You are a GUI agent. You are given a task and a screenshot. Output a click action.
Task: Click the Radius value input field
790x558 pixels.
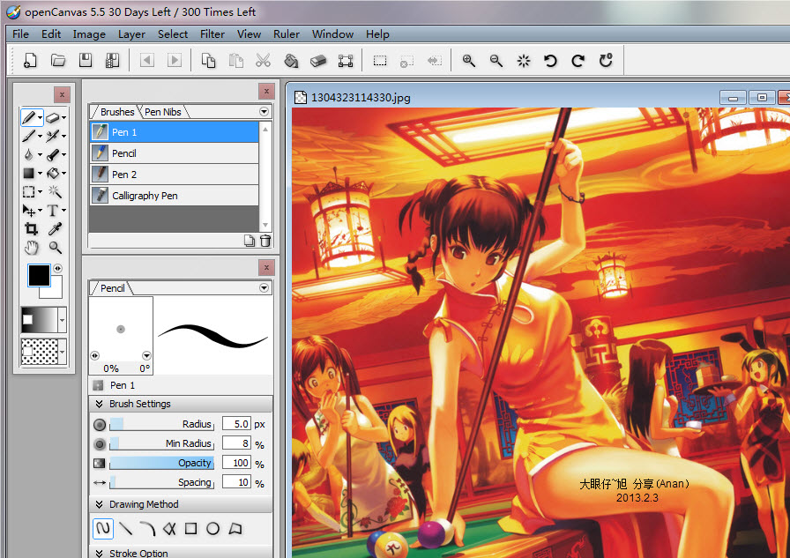pos(235,424)
